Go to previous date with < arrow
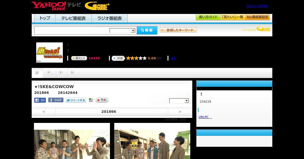 (44, 112)
